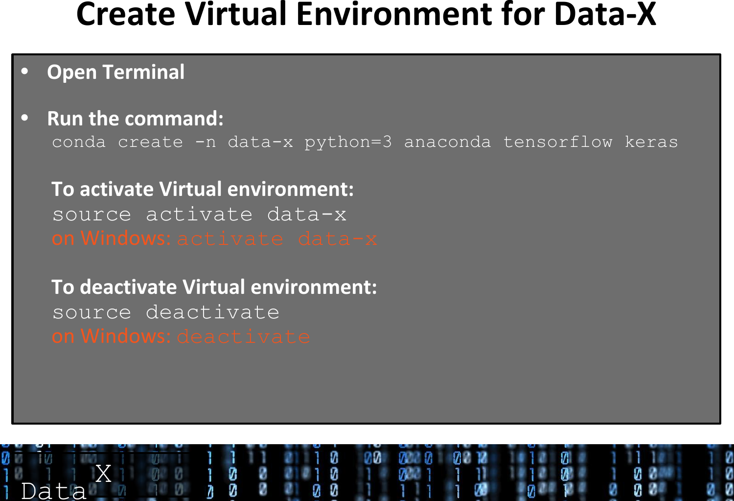
Task: Click the 'conda create -n data-x' command line
Action: coord(365,142)
